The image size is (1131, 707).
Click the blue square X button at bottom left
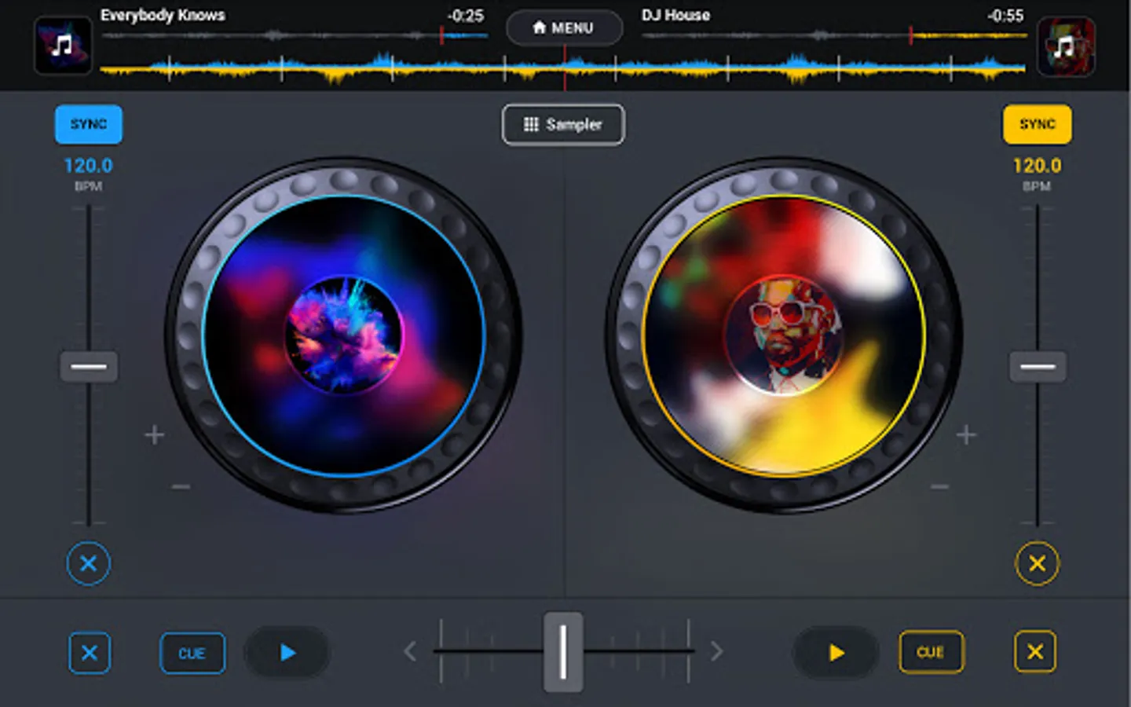(90, 653)
